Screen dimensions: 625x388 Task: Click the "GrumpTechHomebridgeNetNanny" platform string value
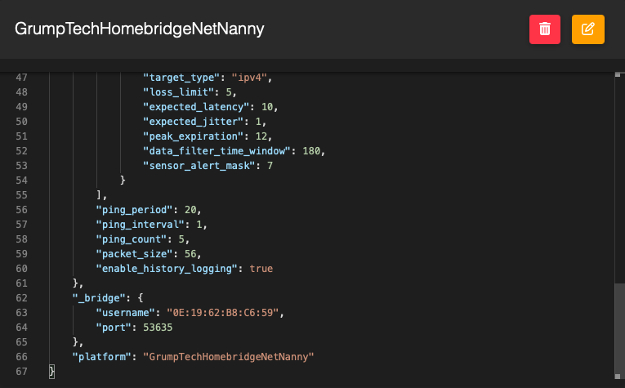click(x=229, y=357)
